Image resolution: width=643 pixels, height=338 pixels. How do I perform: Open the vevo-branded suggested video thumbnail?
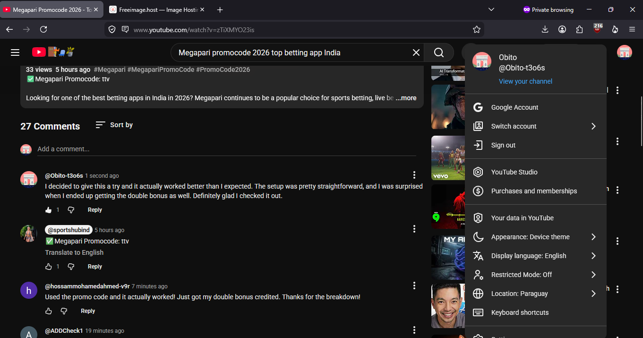coord(448,158)
